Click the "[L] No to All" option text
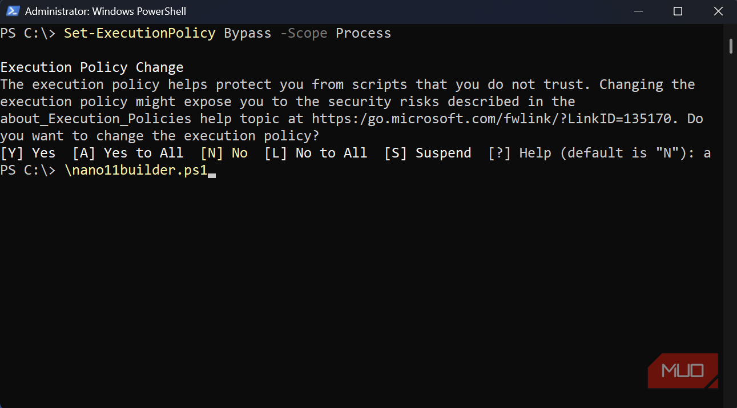 316,153
